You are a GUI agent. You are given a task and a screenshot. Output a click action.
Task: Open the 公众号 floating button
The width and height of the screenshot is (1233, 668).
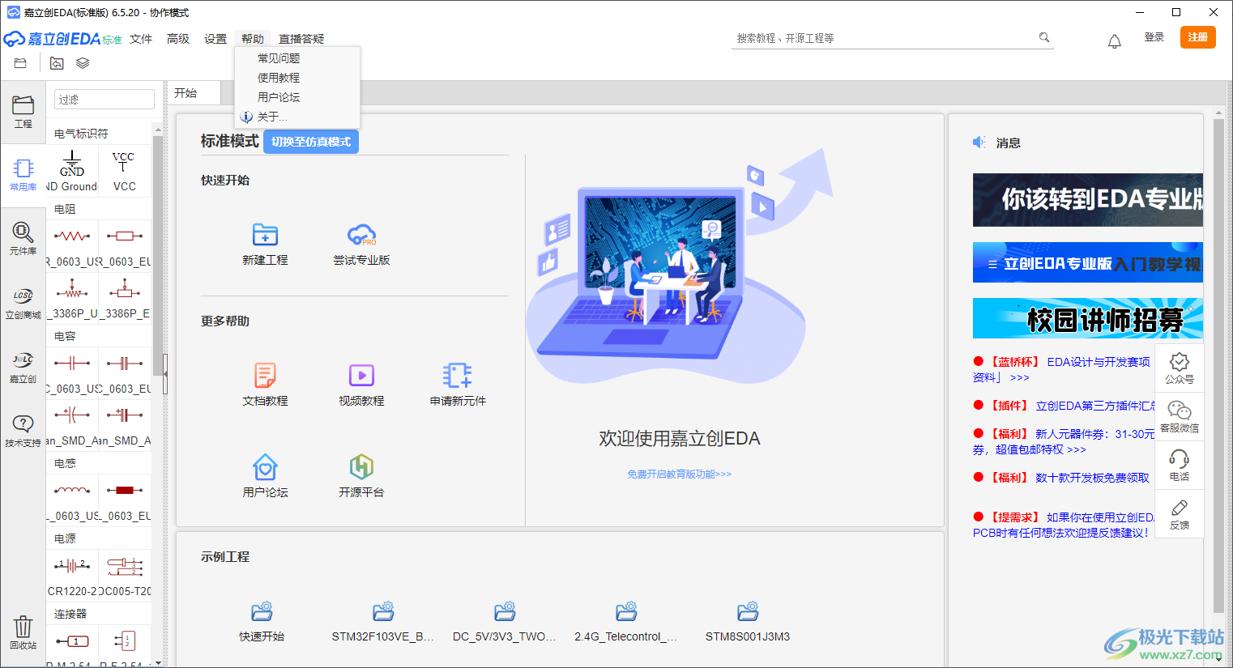1180,368
